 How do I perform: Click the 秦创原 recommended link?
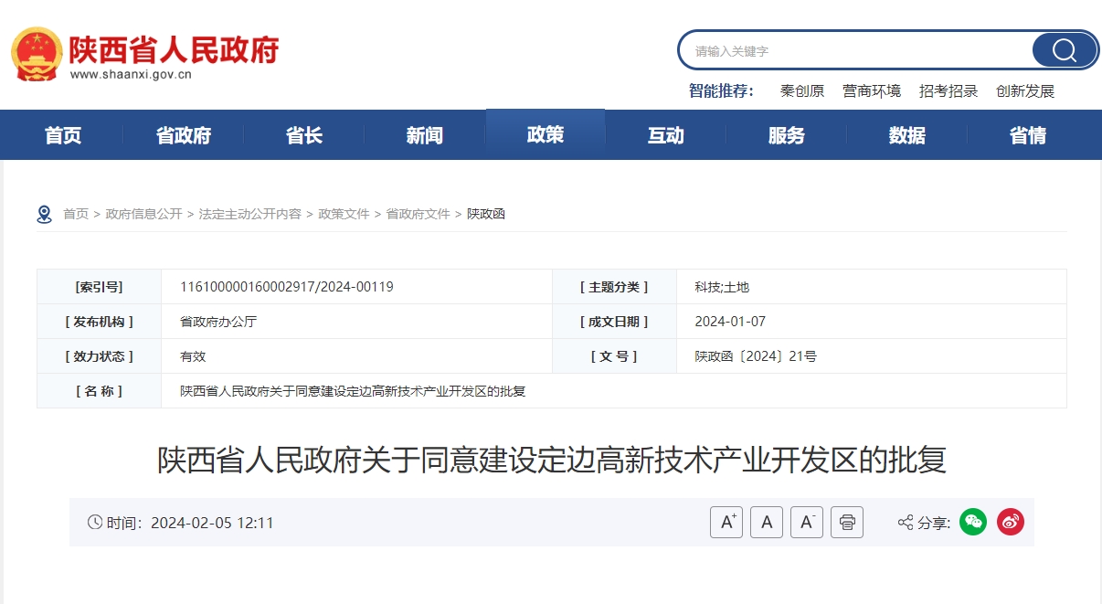point(801,90)
